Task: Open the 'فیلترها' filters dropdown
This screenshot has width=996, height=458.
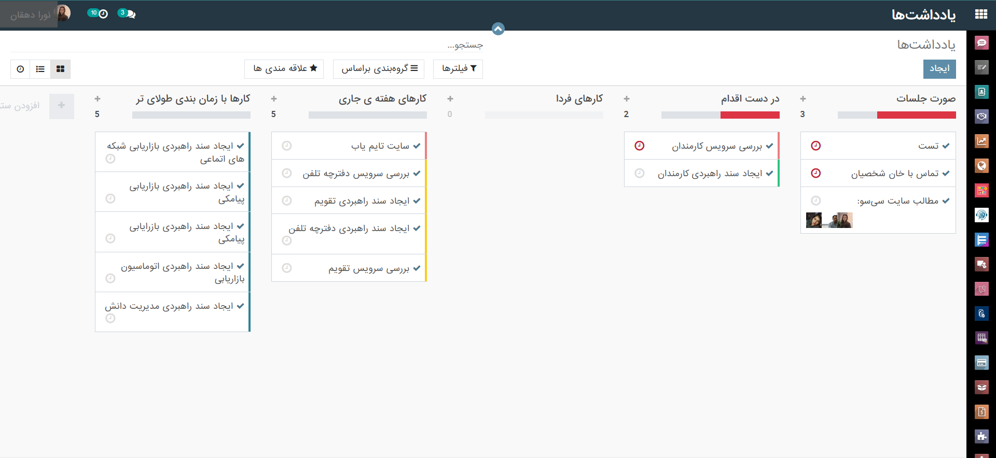Action: (x=459, y=69)
